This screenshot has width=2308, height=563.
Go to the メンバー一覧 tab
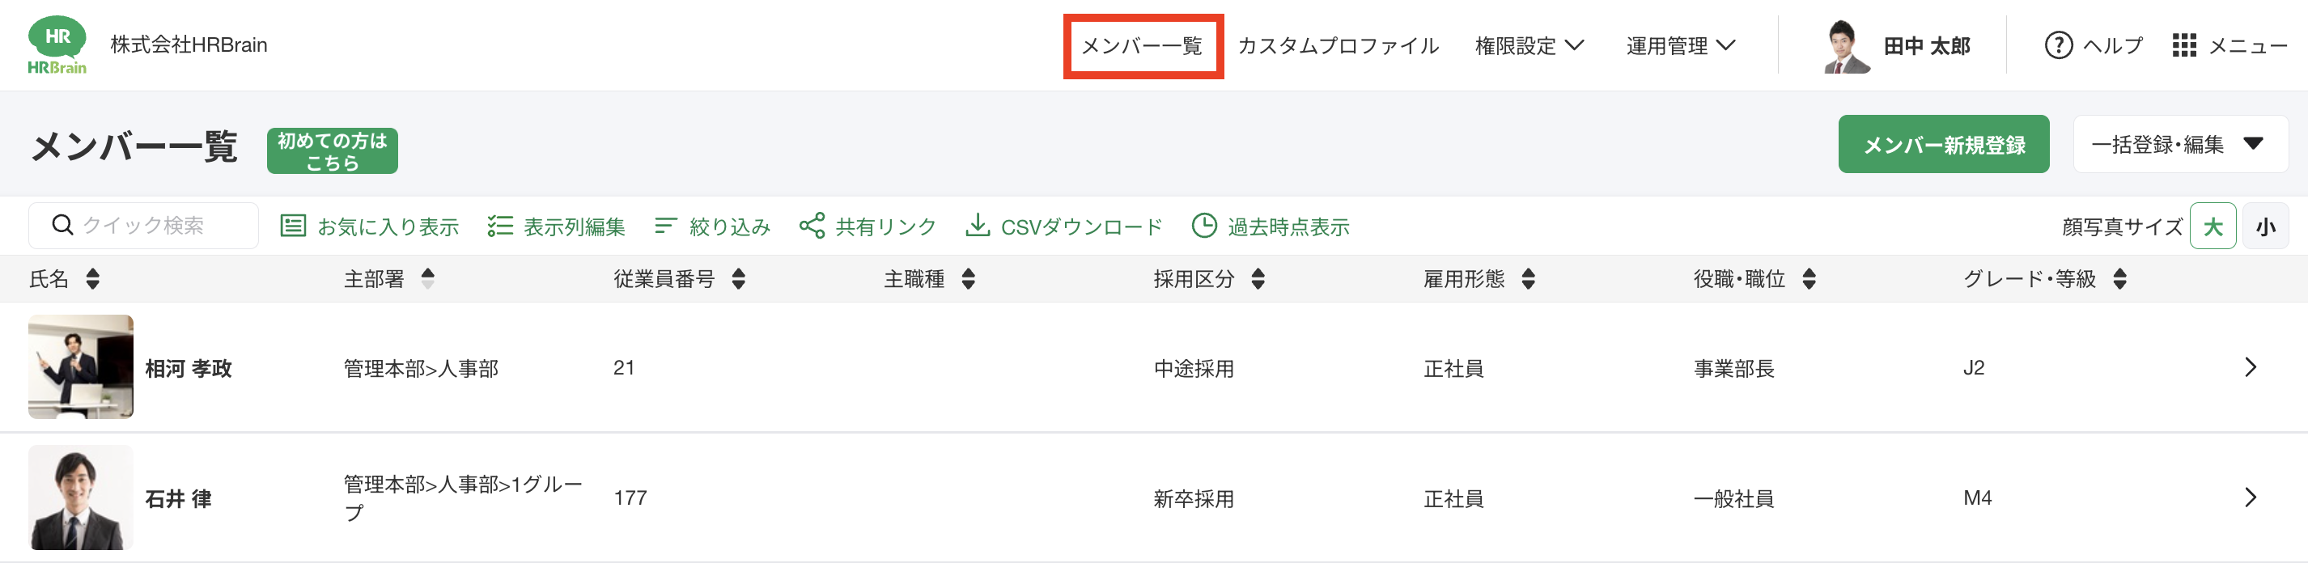(1143, 45)
